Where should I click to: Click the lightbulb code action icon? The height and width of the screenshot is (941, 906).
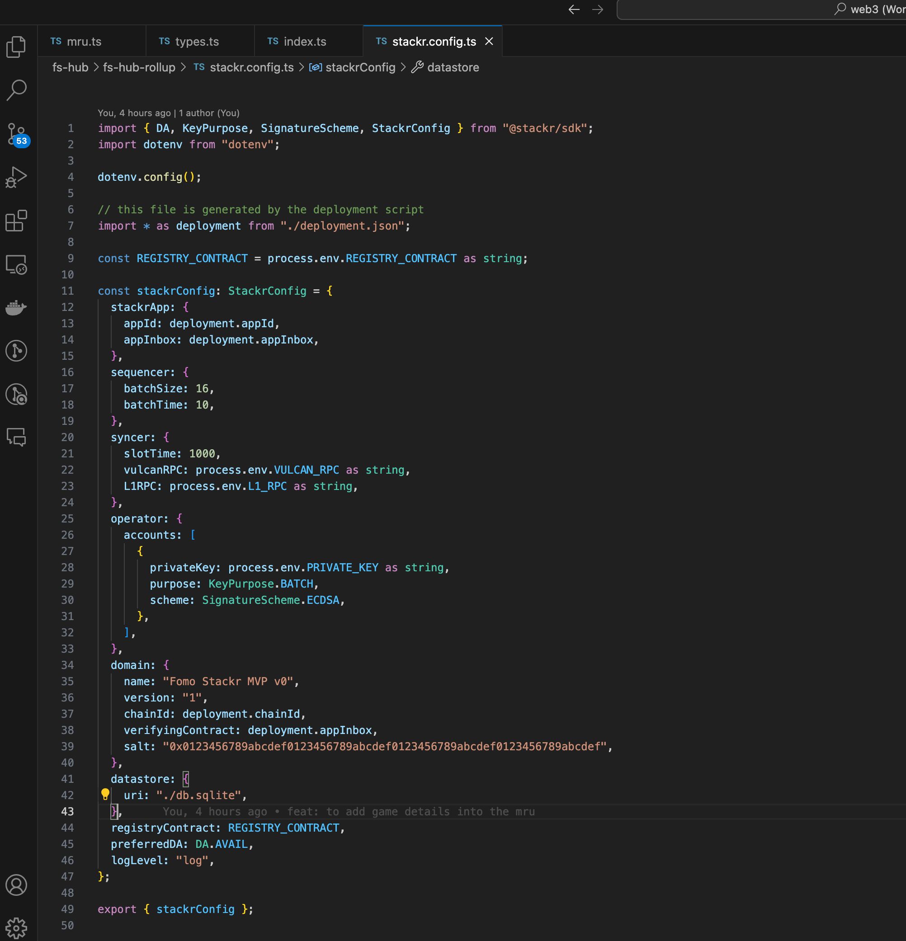click(x=105, y=795)
